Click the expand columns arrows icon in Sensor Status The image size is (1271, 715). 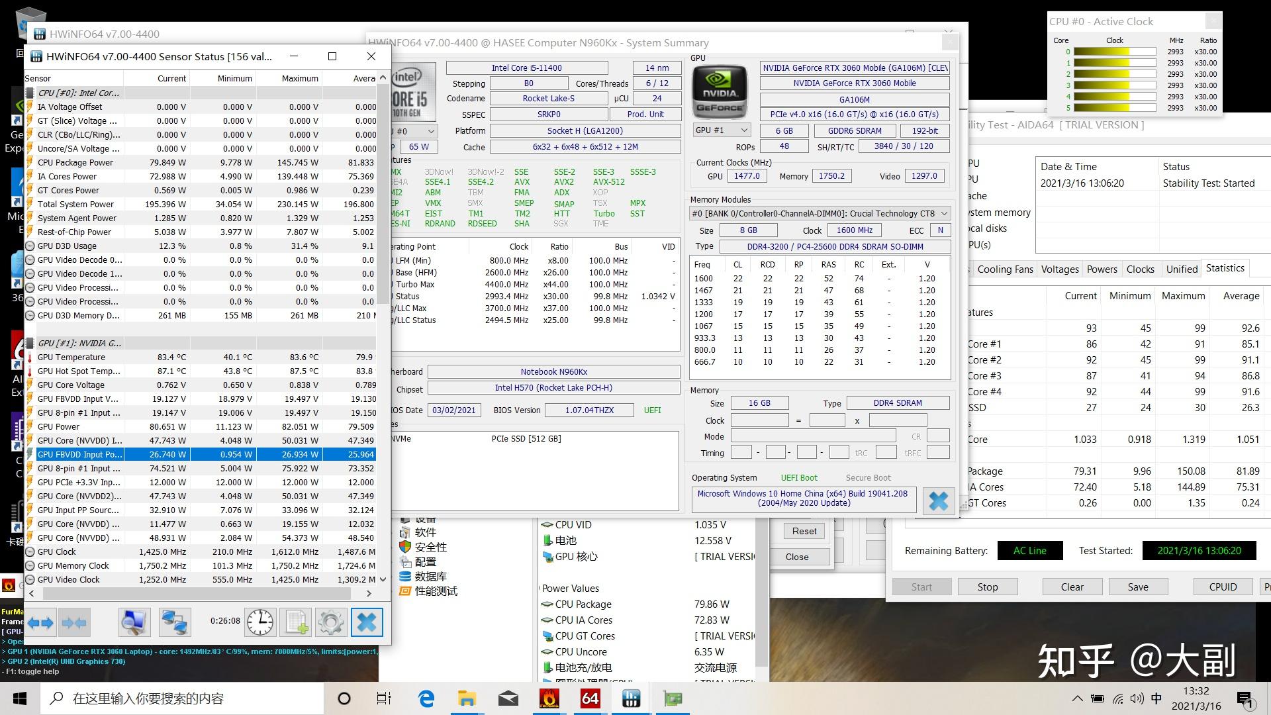(x=40, y=622)
